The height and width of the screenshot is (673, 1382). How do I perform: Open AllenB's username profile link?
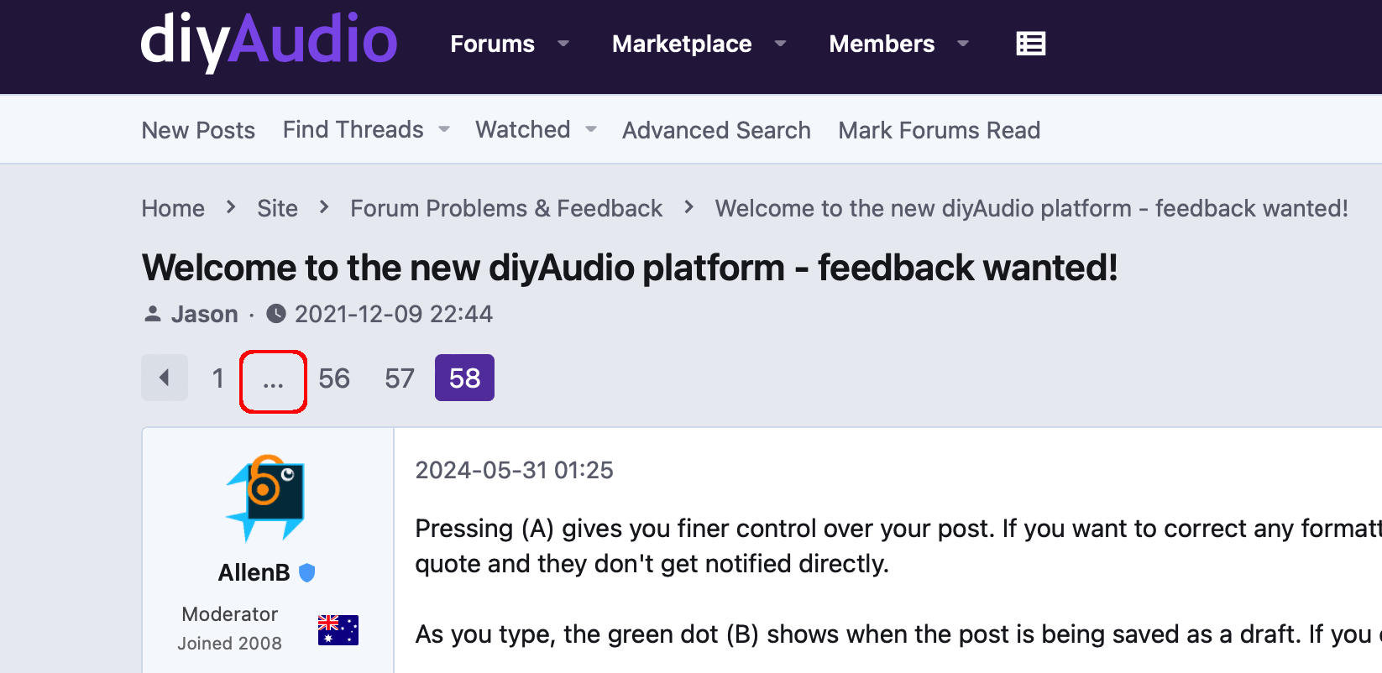point(254,572)
